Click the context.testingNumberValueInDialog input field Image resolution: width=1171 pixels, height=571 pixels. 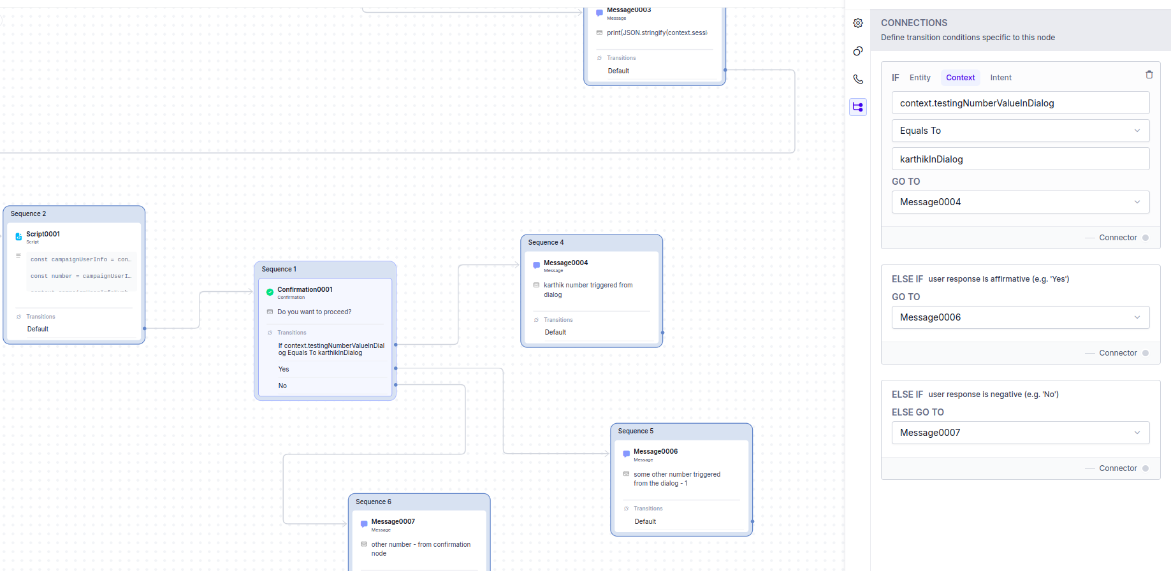click(1021, 103)
